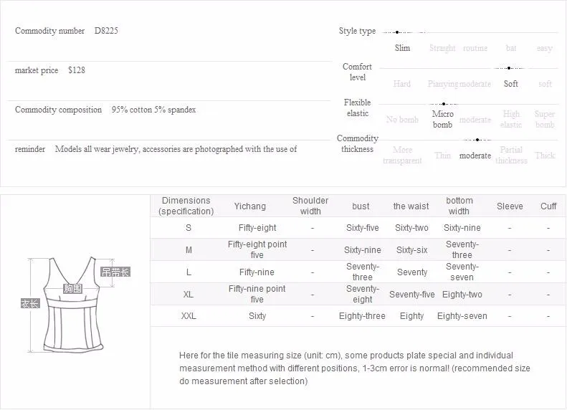Select the Sixty cell in row XXL

tap(257, 316)
